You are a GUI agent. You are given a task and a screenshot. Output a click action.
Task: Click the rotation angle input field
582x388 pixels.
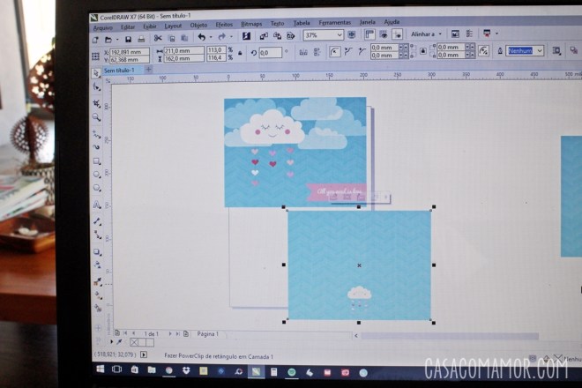270,53
